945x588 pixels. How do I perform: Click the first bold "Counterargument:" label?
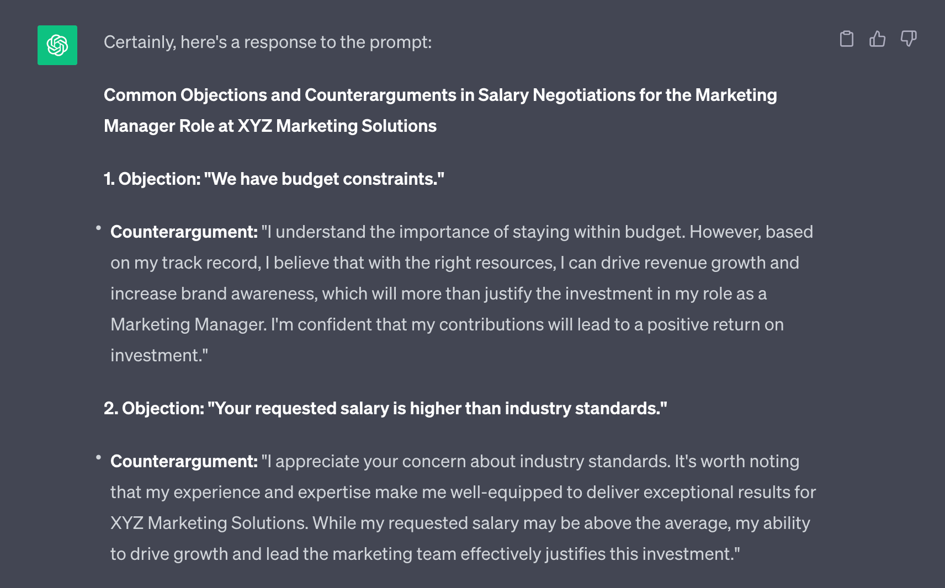click(x=184, y=232)
